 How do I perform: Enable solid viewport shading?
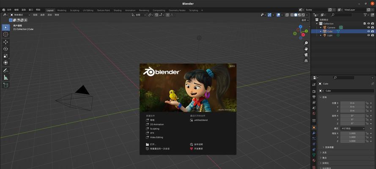[x=296, y=15]
